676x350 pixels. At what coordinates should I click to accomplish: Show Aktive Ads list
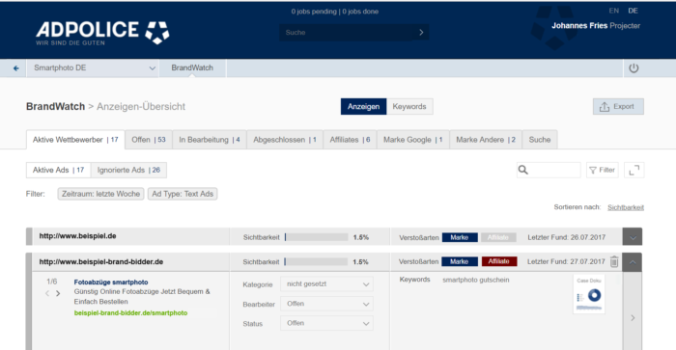[x=58, y=170]
